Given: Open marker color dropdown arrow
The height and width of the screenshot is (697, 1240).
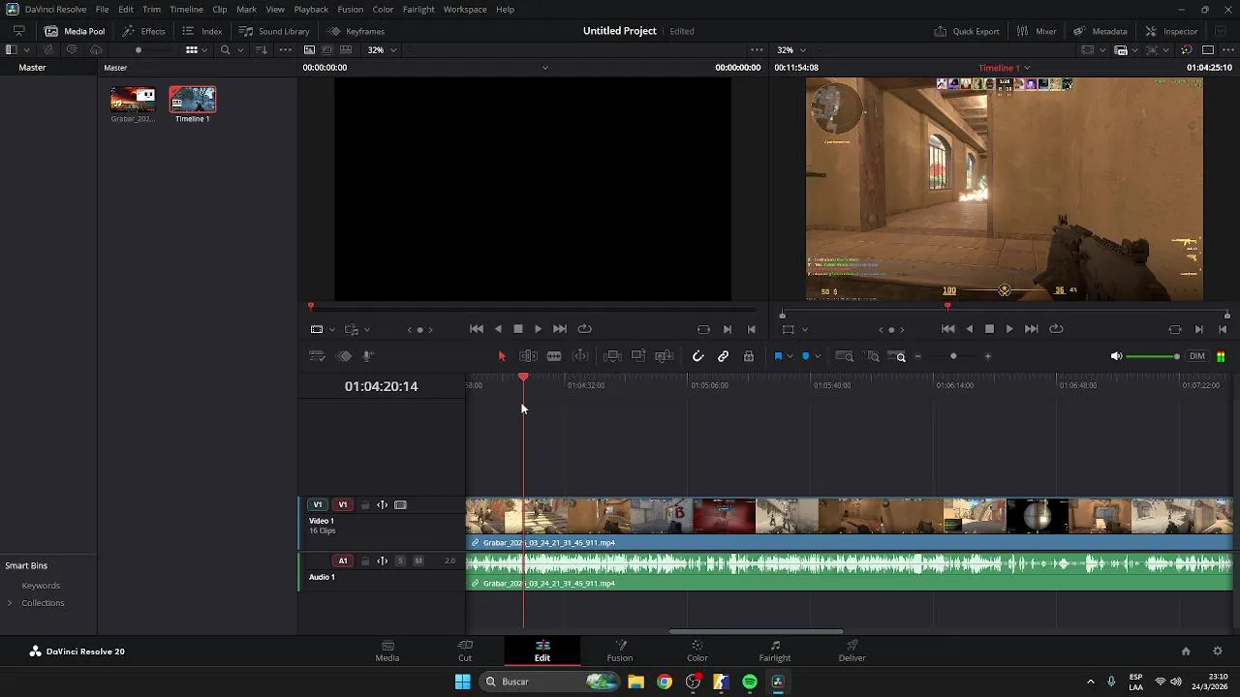Looking at the screenshot, I should tap(818, 356).
